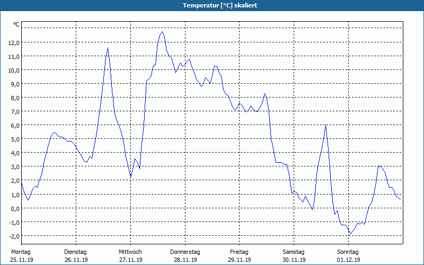Select the Donnerstag day label
Screen dimensions: 424x265
pyautogui.click(x=185, y=252)
